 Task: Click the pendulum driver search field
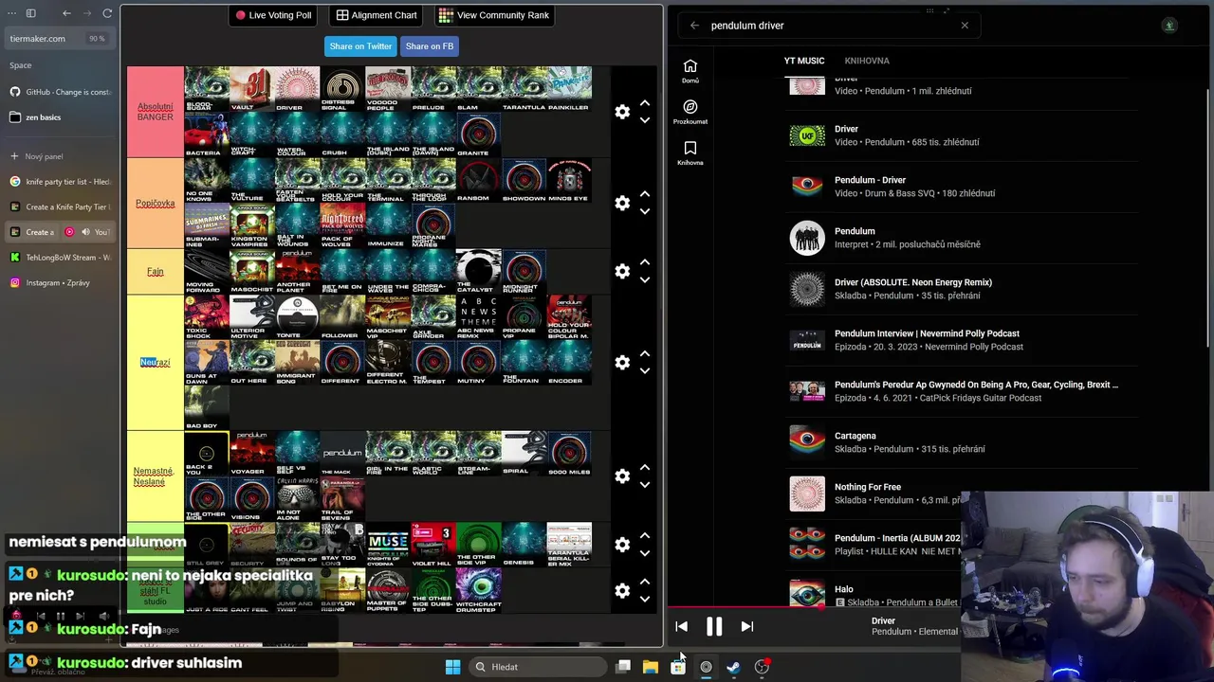(x=830, y=26)
